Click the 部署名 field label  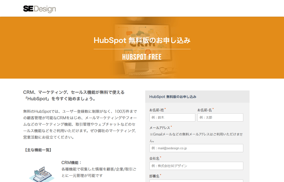[x=154, y=176]
